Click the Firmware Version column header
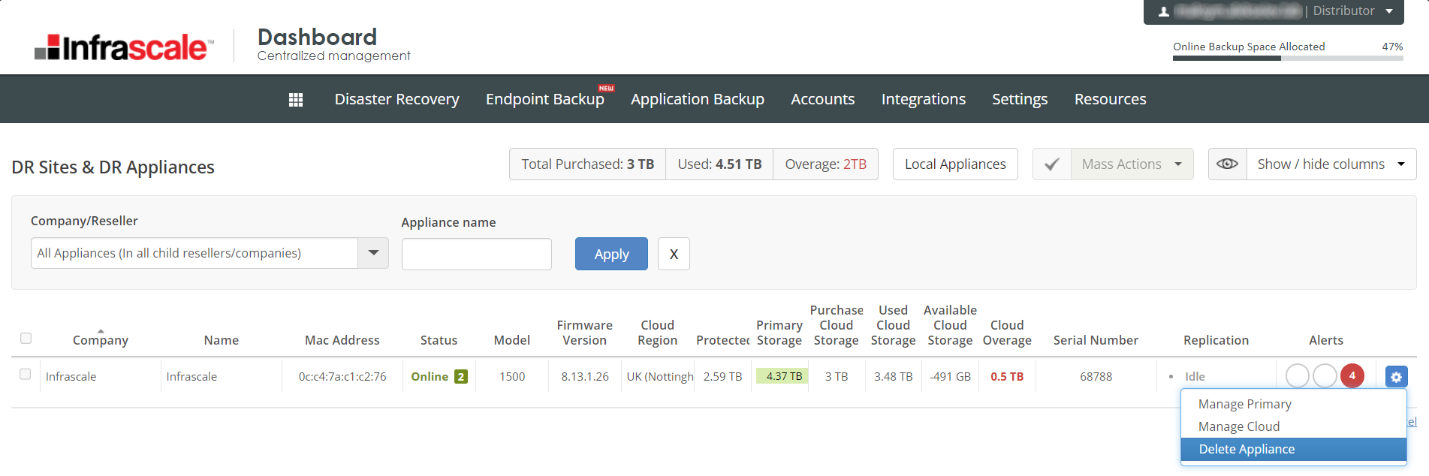Screen dimensions: 1429x476 (585, 333)
